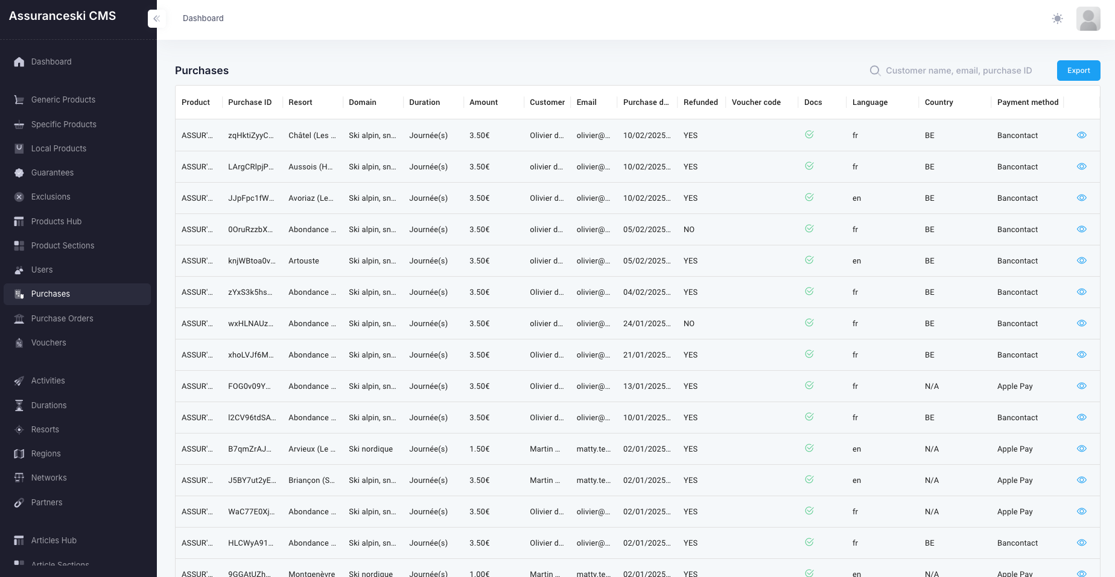Open docs check icon for purchase I2CV96tdSA
Image resolution: width=1115 pixels, height=577 pixels.
point(809,417)
